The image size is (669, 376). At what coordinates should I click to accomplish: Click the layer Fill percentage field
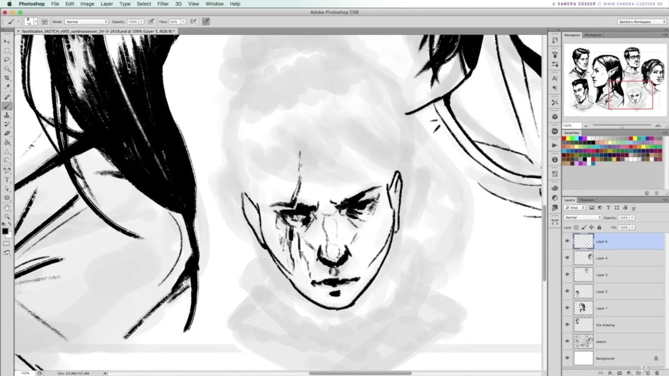pyautogui.click(x=623, y=228)
